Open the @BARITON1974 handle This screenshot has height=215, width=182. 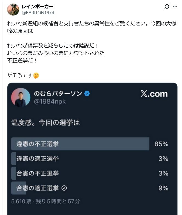point(38,13)
